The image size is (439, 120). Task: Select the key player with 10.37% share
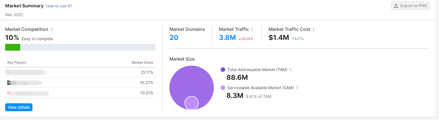24,83
